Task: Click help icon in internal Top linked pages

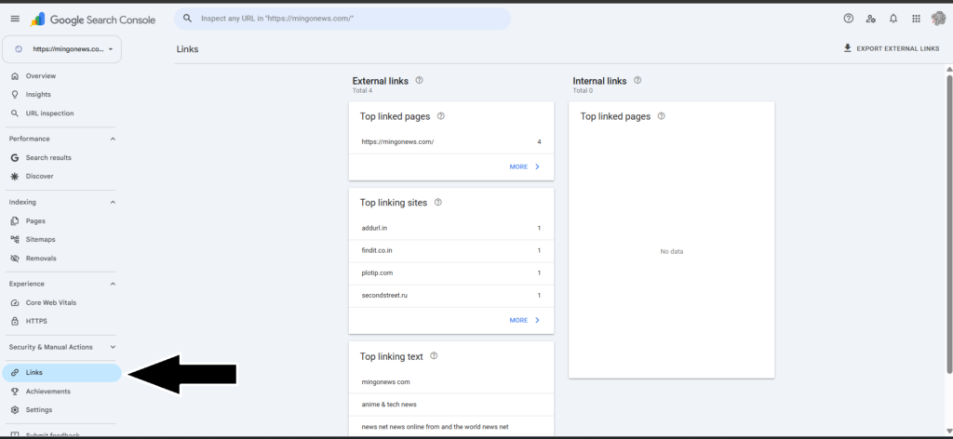Action: click(662, 116)
